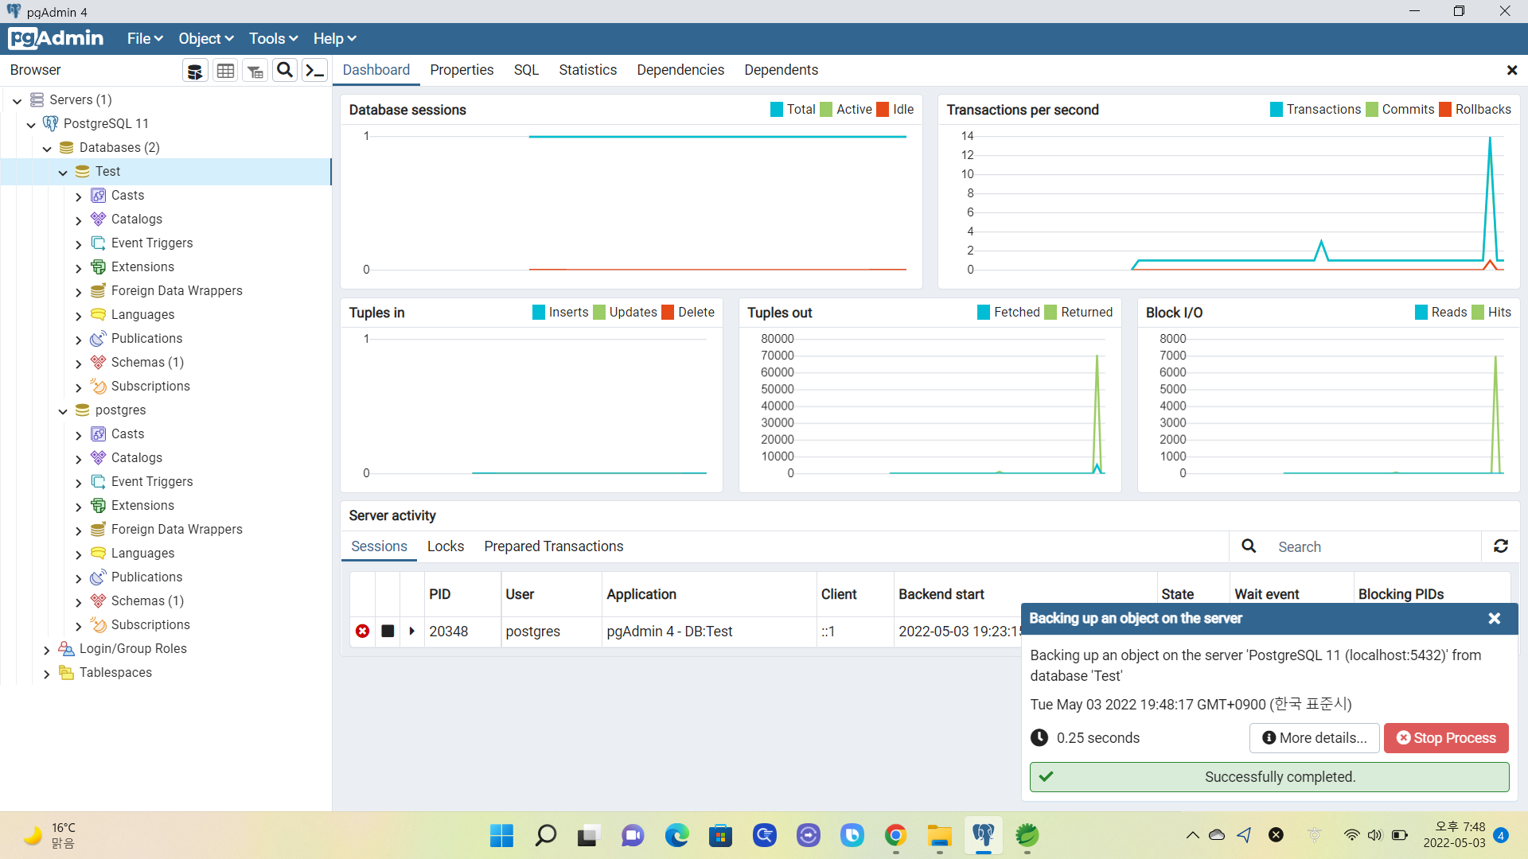Open the pgAdmin elephant icon in the taskbar
The image size is (1528, 859).
pos(983,835)
